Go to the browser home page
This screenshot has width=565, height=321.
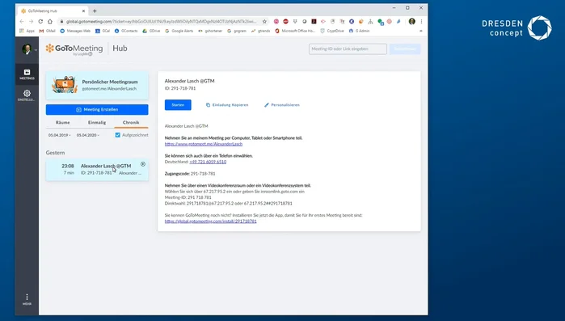(50, 22)
